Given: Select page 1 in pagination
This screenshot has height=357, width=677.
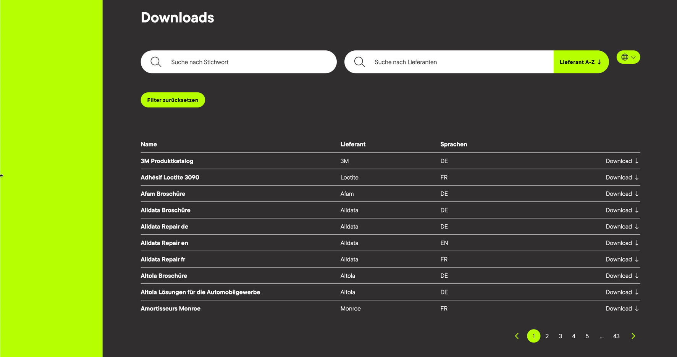Looking at the screenshot, I should pyautogui.click(x=533, y=336).
